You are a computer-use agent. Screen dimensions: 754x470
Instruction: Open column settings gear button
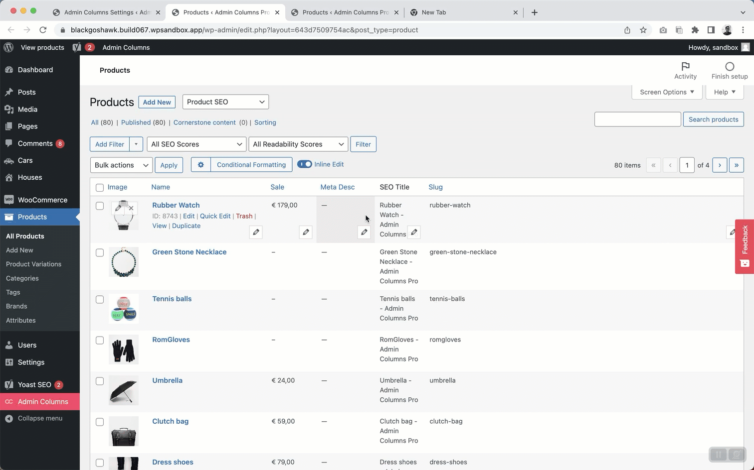point(201,165)
